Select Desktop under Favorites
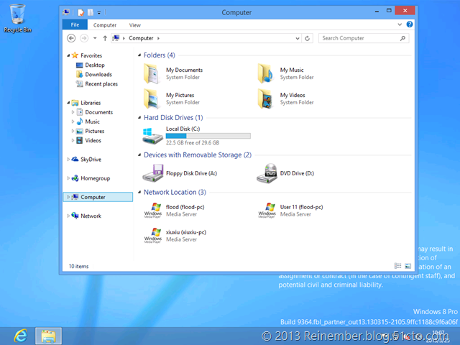Viewport: 460px width, 345px height. [x=95, y=65]
